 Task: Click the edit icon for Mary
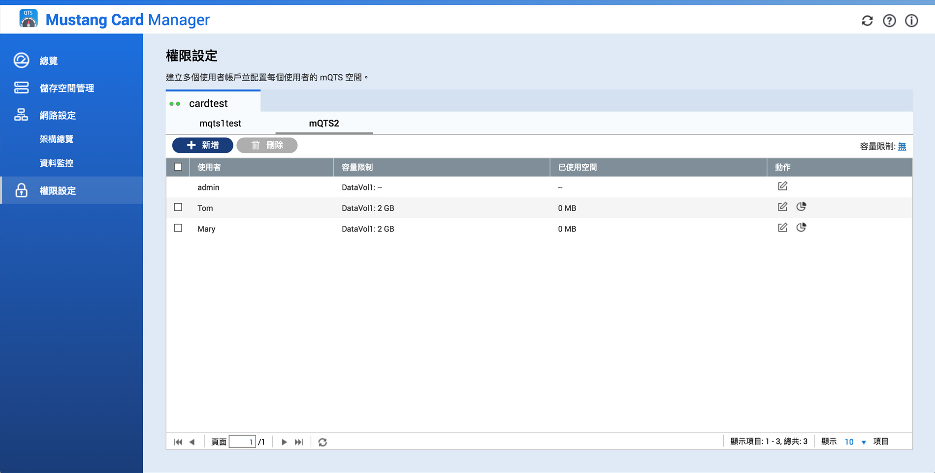tap(782, 227)
